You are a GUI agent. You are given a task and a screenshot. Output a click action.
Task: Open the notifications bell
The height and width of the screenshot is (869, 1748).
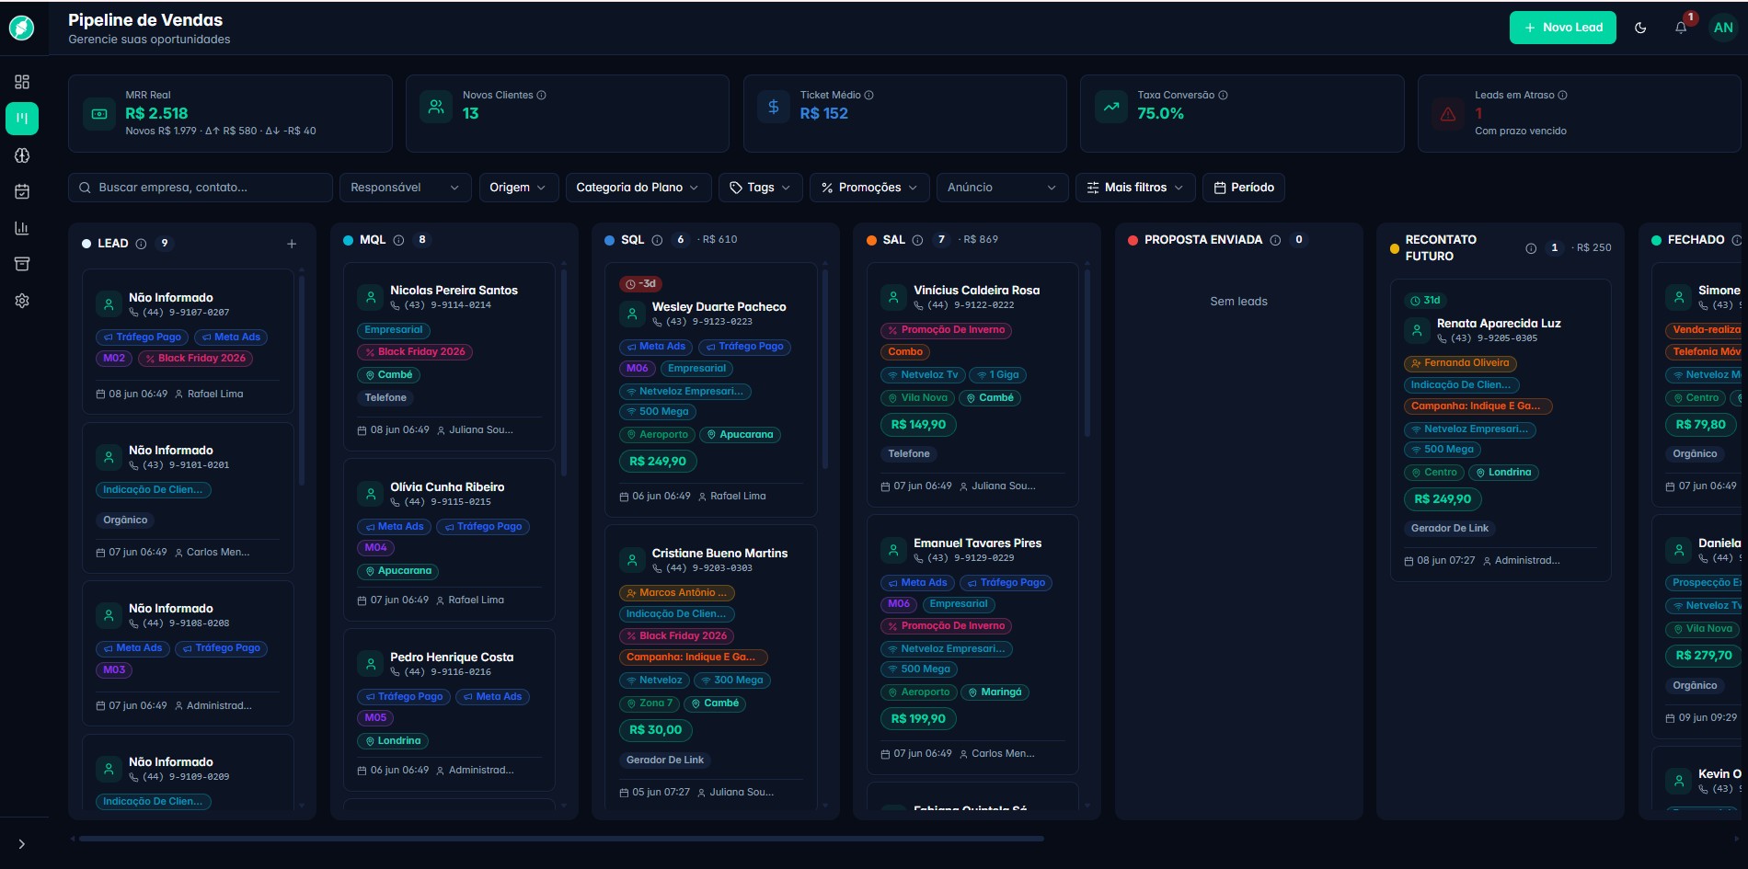[1681, 28]
